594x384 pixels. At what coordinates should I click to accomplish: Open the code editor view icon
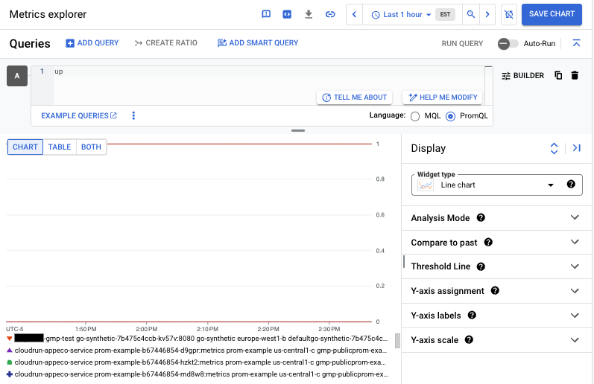tap(287, 15)
